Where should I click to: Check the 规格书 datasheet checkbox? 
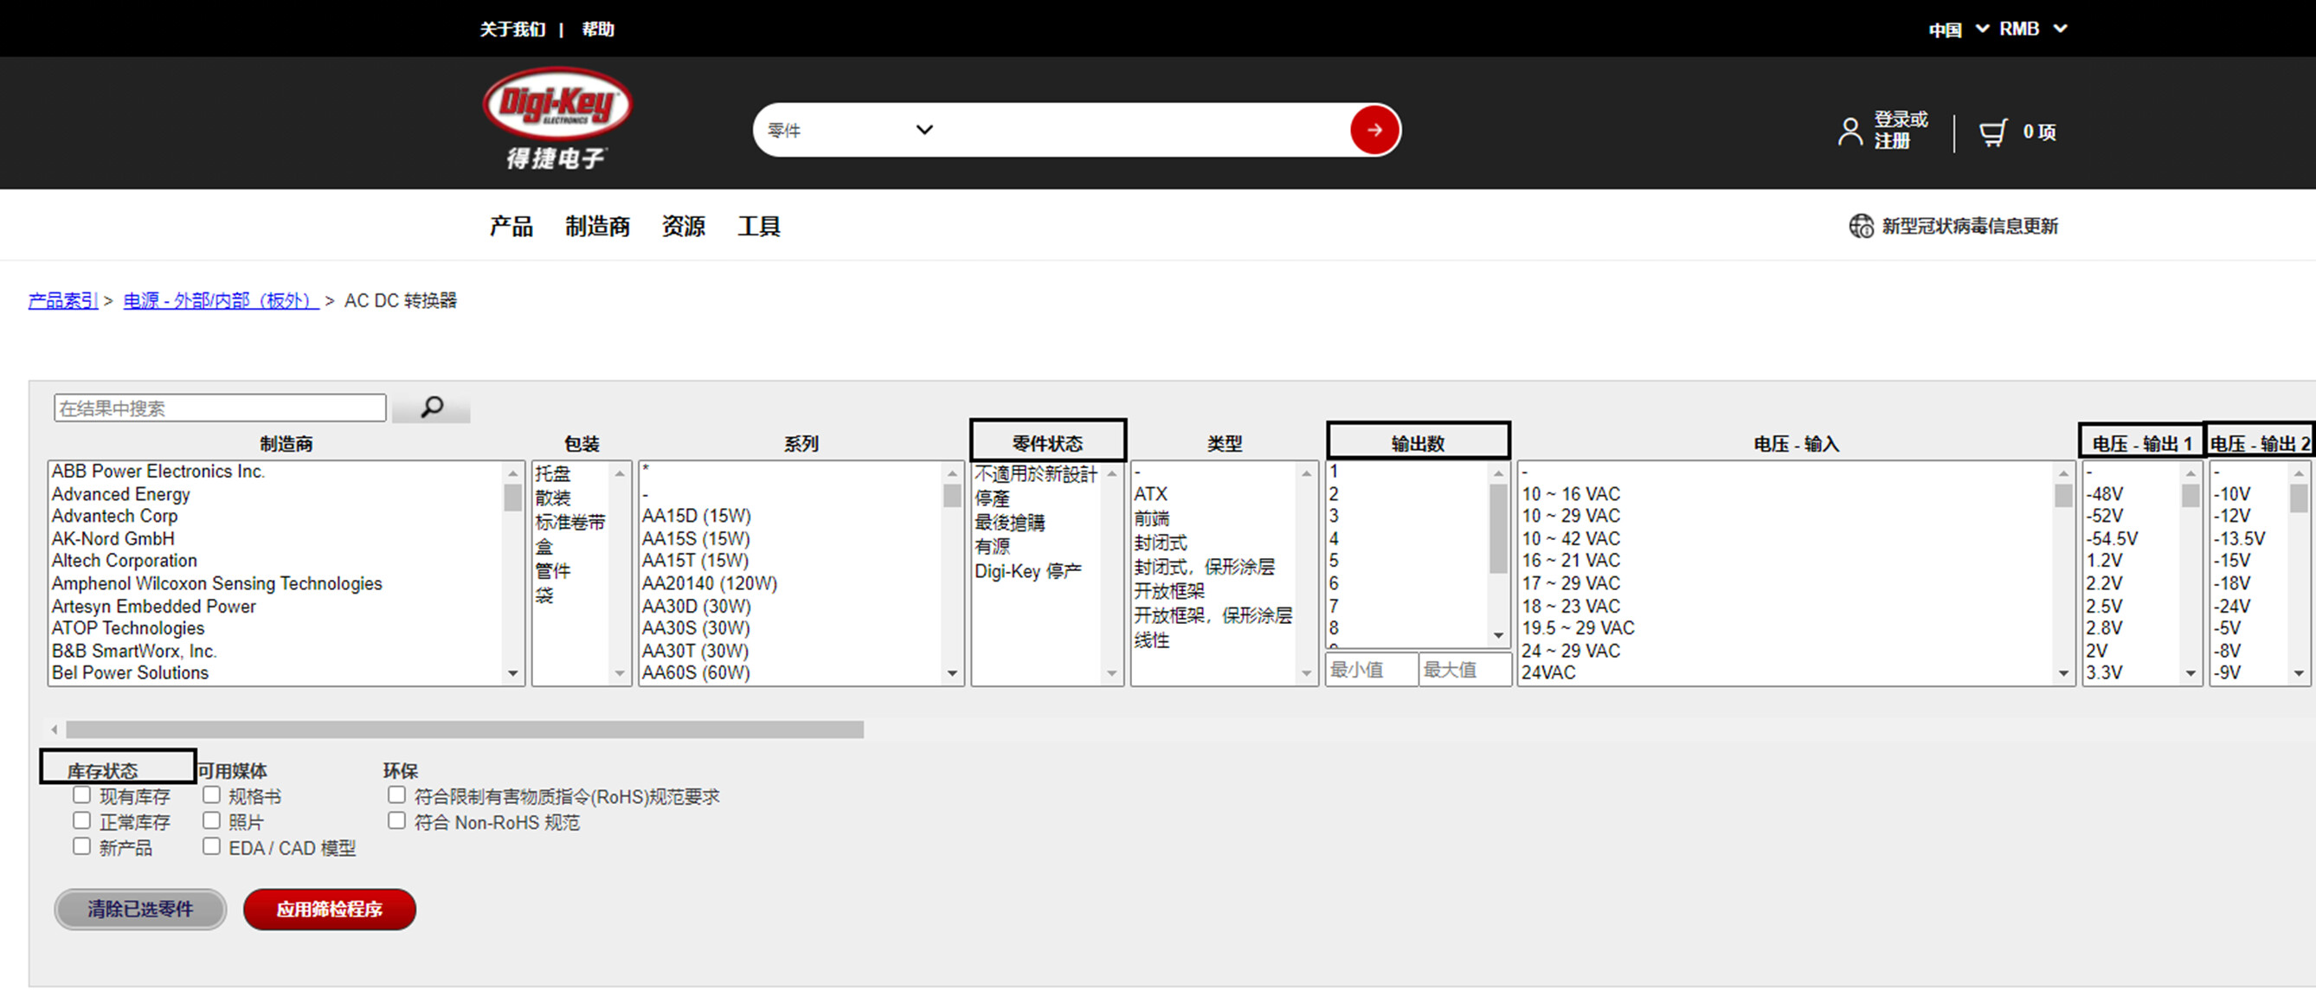[x=211, y=795]
